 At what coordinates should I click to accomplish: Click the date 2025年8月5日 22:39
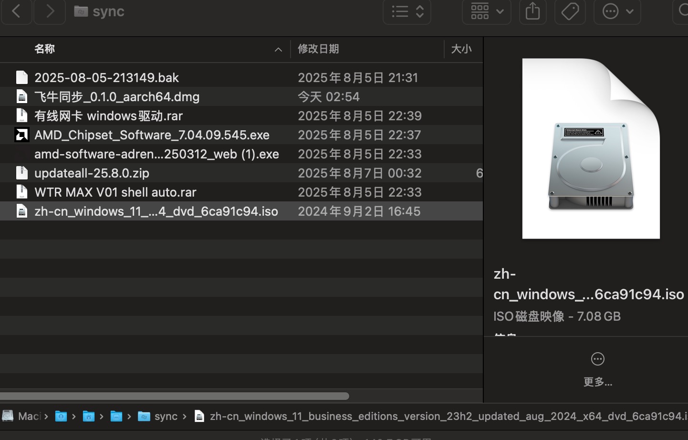[360, 116]
